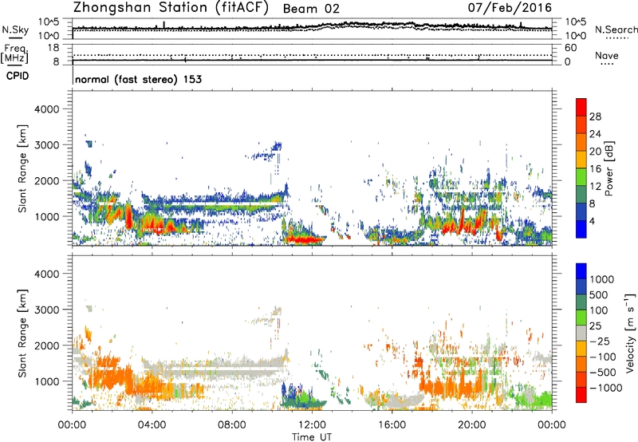Click the "500" velocity color bar label
Screen dimensions: 638x442
coord(601,294)
